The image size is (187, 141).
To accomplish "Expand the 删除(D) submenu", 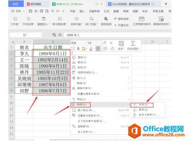I will coord(129,83).
